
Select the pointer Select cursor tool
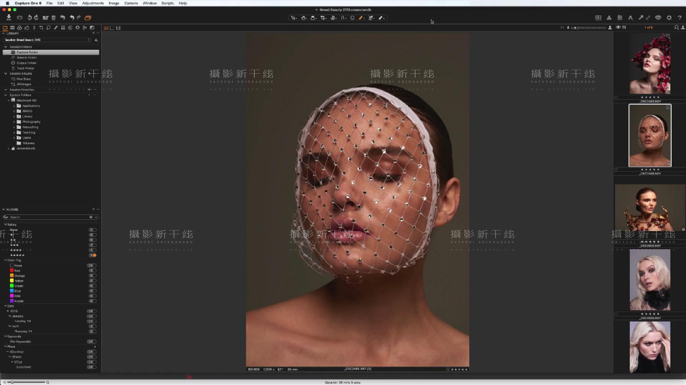coord(294,17)
